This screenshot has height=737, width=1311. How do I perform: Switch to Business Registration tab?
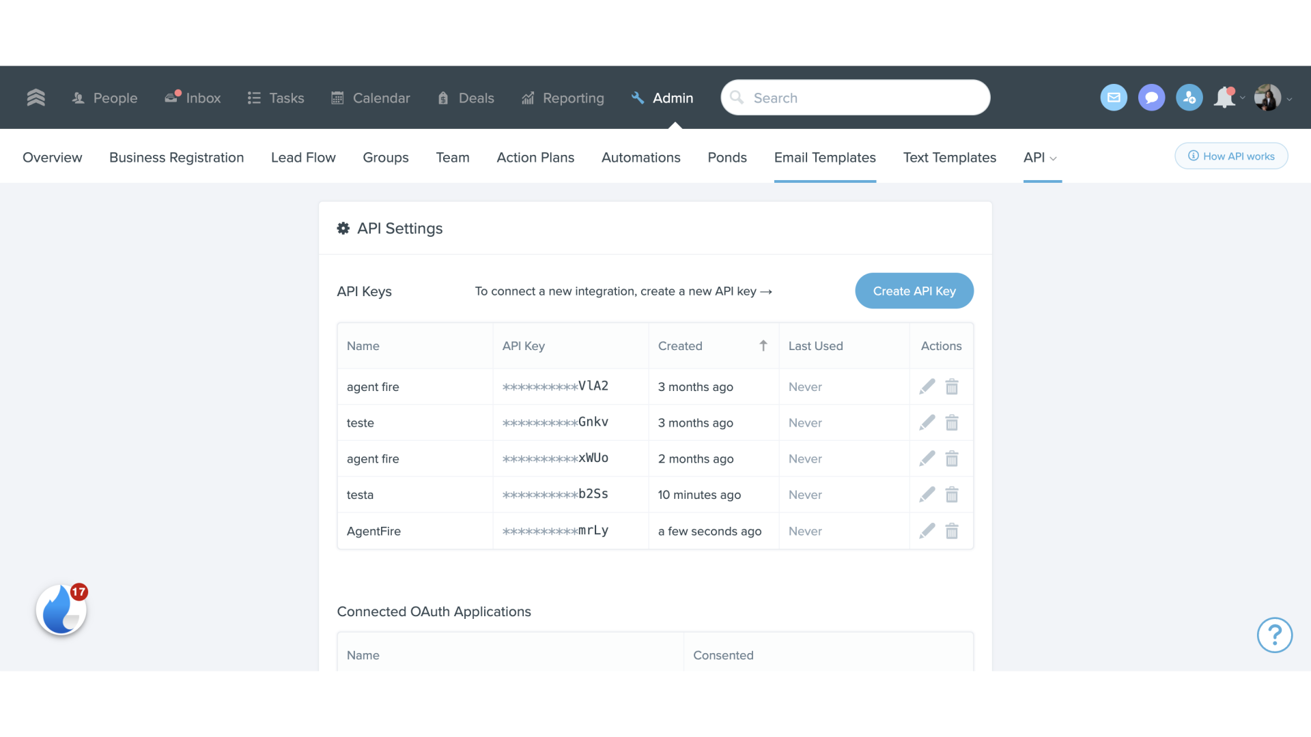(x=176, y=158)
